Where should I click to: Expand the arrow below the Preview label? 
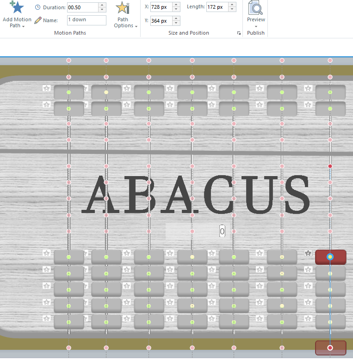(x=256, y=26)
